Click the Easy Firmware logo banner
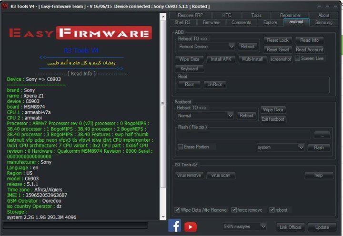This screenshot has height=236, width=343. [81, 33]
